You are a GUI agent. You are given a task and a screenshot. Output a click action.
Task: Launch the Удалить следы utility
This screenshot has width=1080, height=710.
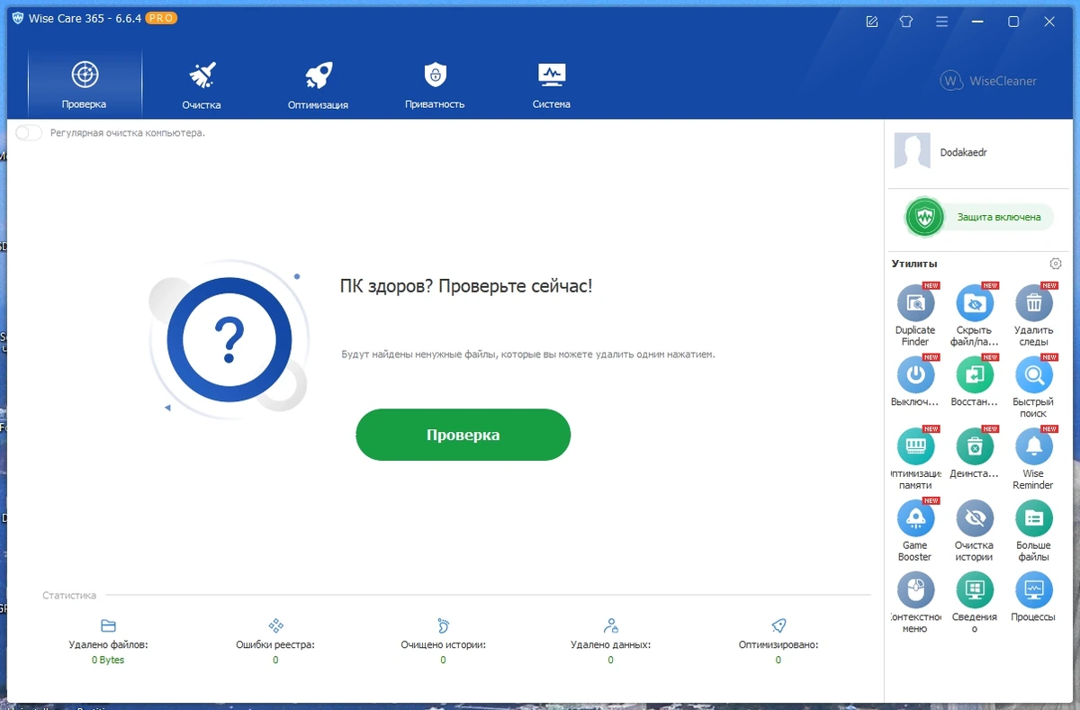[x=1033, y=303]
